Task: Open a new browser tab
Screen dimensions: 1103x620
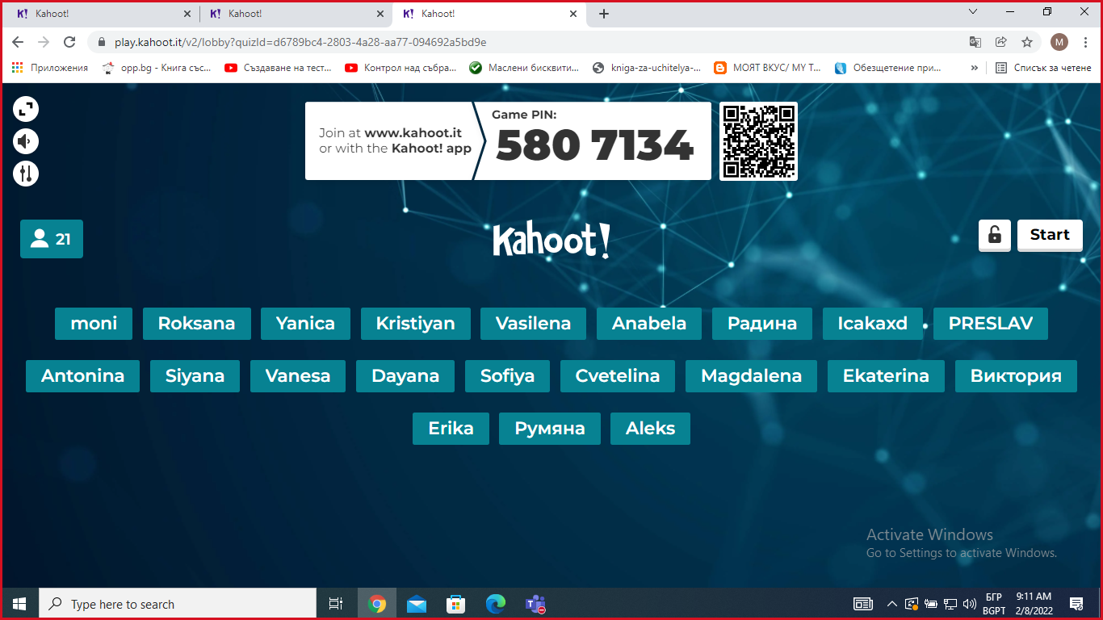Action: click(604, 14)
